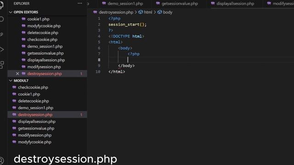Screen dimensions: 294x165
Task: Place cursor on session_start(); line
Action: (128, 24)
